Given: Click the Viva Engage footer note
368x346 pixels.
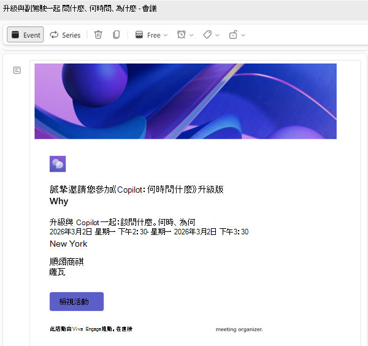Looking at the screenshot, I should tap(91, 329).
